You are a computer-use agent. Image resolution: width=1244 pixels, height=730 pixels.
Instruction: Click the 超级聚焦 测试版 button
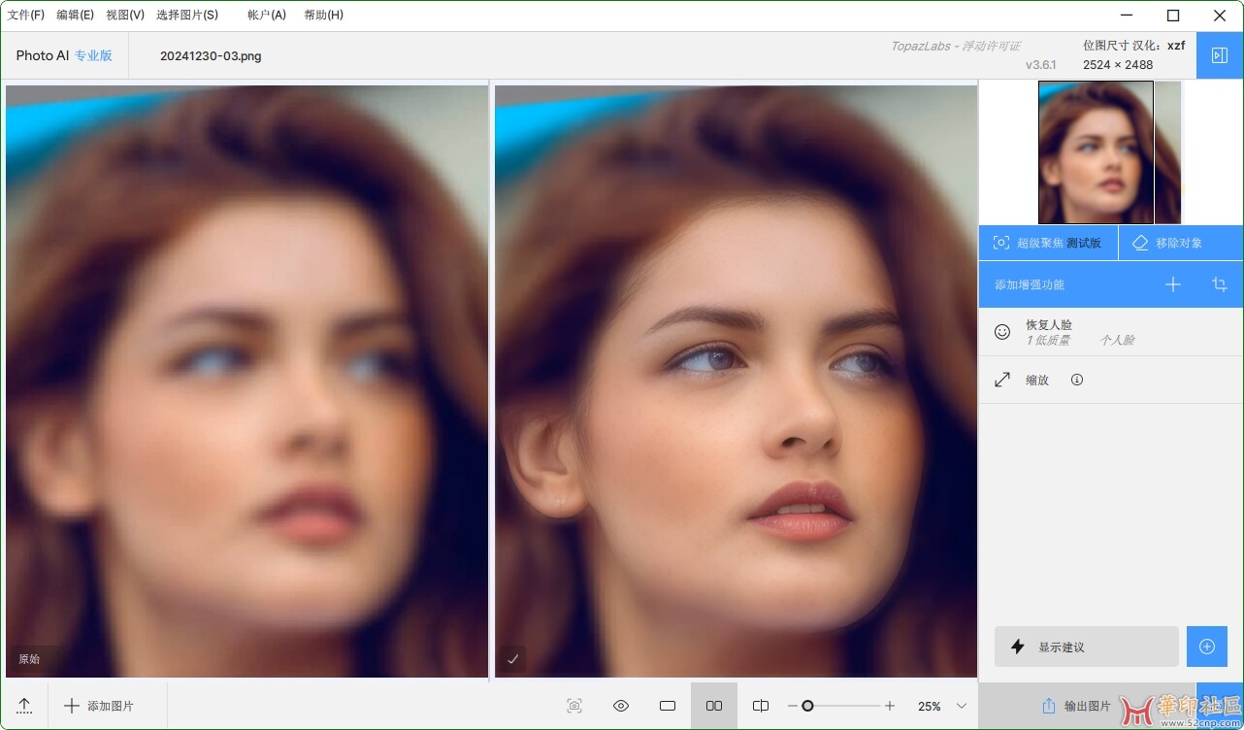(1048, 243)
